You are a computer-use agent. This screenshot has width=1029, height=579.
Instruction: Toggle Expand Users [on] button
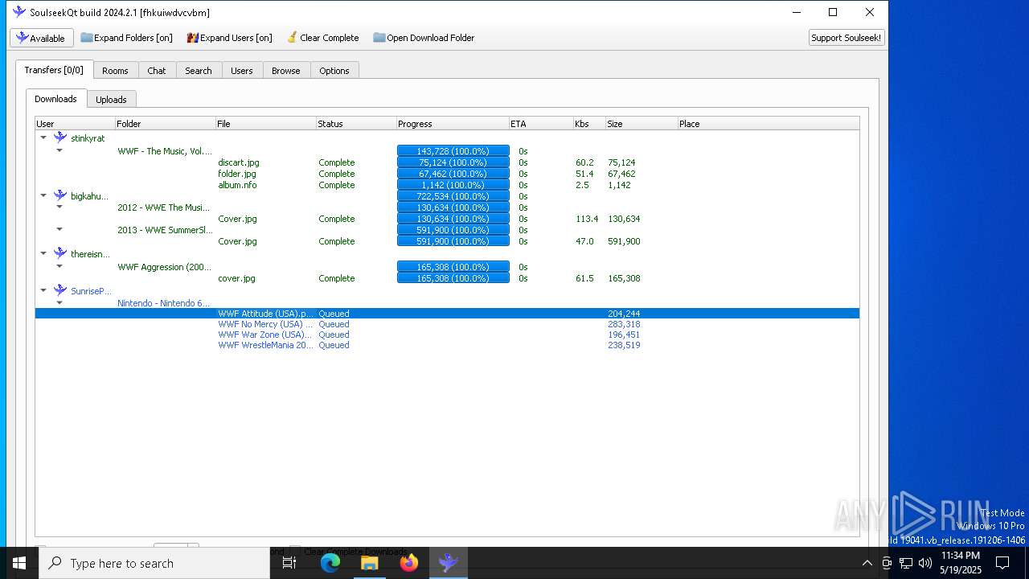click(x=230, y=38)
